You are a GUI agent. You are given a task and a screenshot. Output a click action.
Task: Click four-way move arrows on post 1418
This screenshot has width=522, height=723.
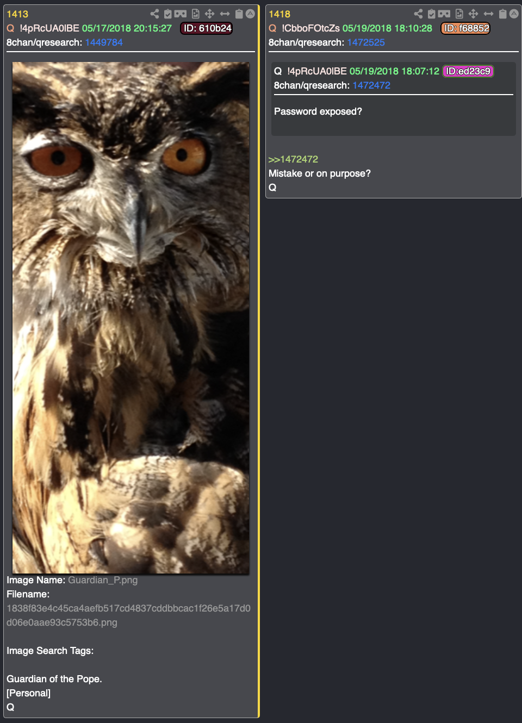pos(473,14)
